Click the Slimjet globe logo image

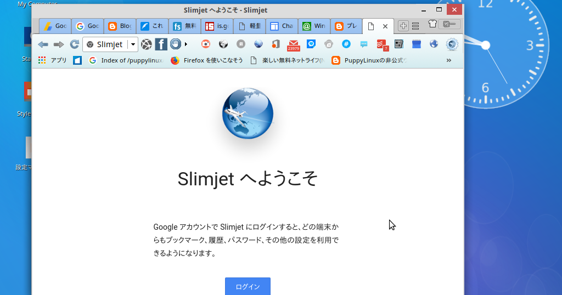pyautogui.click(x=248, y=114)
